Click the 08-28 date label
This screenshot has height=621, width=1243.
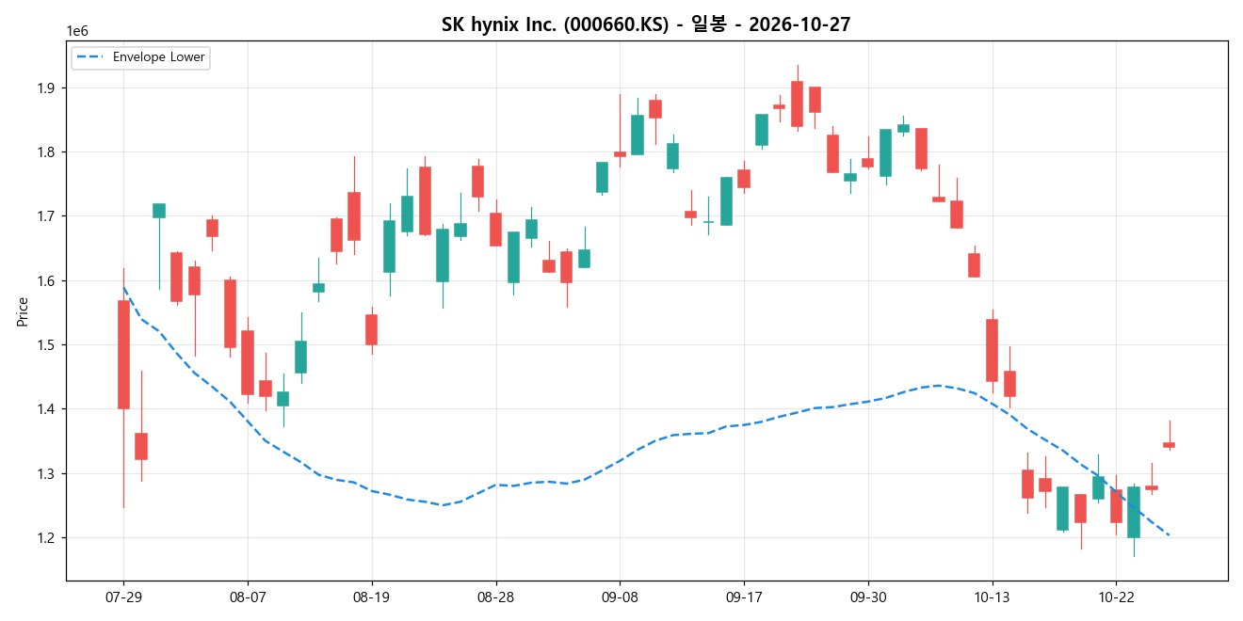pyautogui.click(x=496, y=597)
